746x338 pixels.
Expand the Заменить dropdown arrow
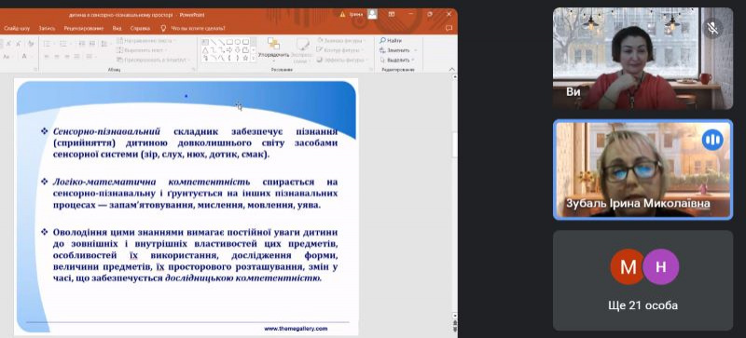click(x=415, y=50)
